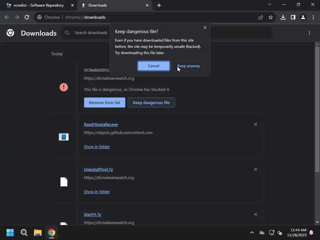Open the toolbar downloads icon
Image resolution: width=320 pixels, height=240 pixels.
pyautogui.click(x=283, y=17)
